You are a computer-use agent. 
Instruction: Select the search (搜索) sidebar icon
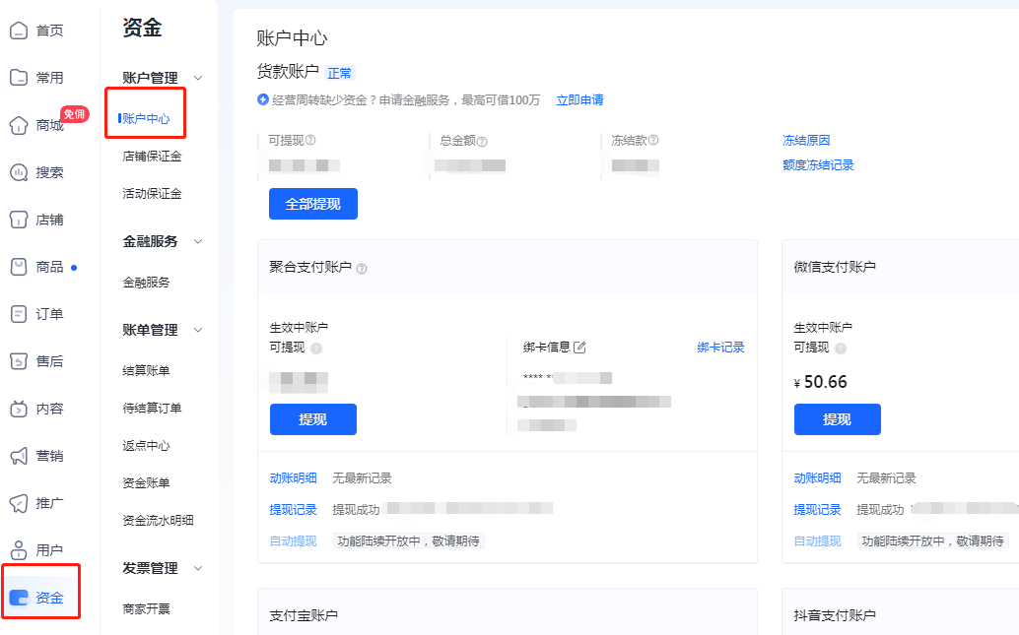click(x=19, y=172)
